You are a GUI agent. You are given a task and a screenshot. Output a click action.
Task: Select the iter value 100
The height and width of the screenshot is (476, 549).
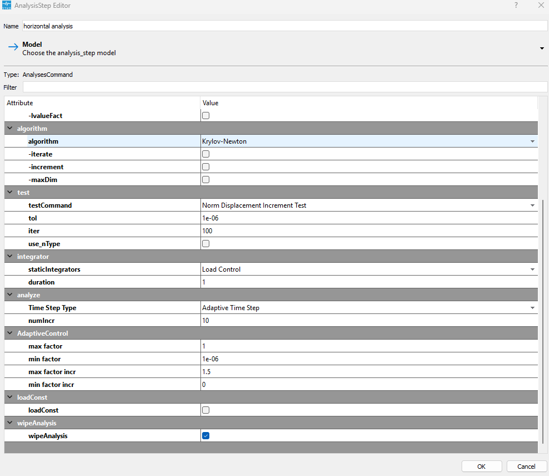coord(369,231)
